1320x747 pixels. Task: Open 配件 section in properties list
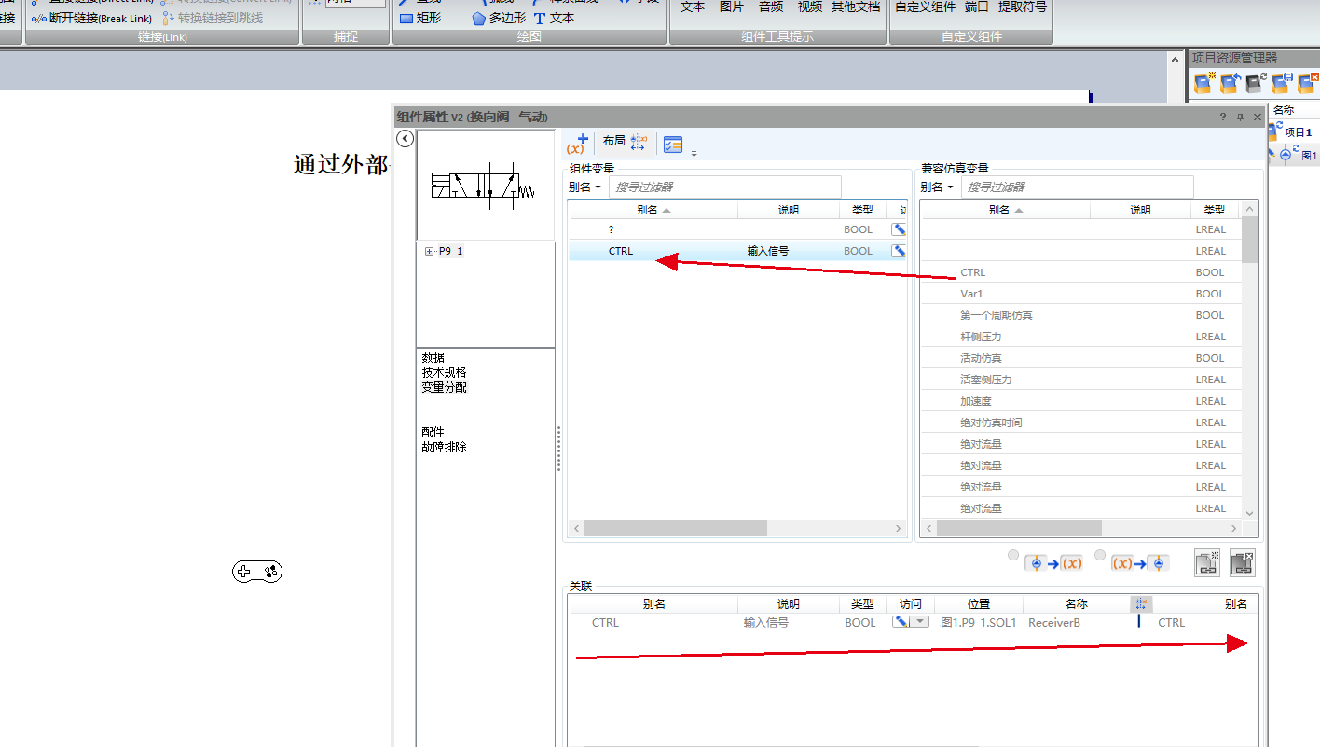point(433,432)
